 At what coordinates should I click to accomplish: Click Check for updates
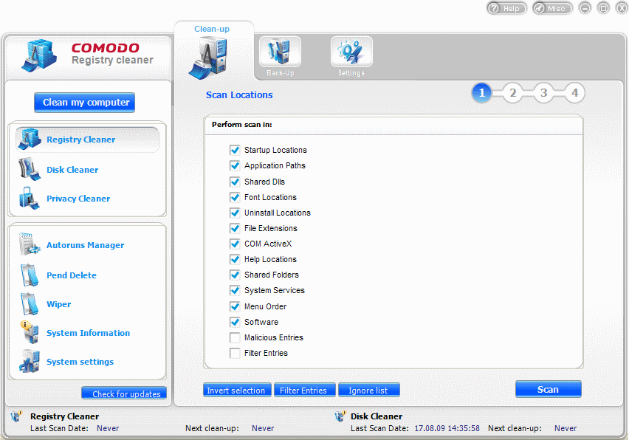pyautogui.click(x=124, y=393)
